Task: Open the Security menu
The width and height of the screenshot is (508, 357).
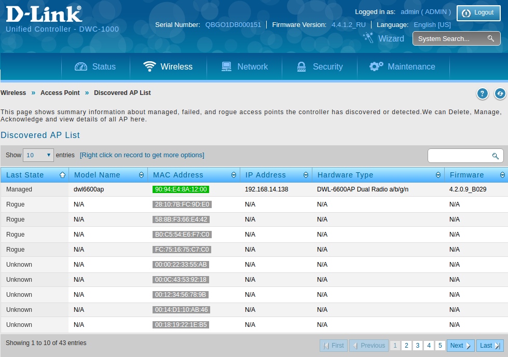Action: point(320,66)
